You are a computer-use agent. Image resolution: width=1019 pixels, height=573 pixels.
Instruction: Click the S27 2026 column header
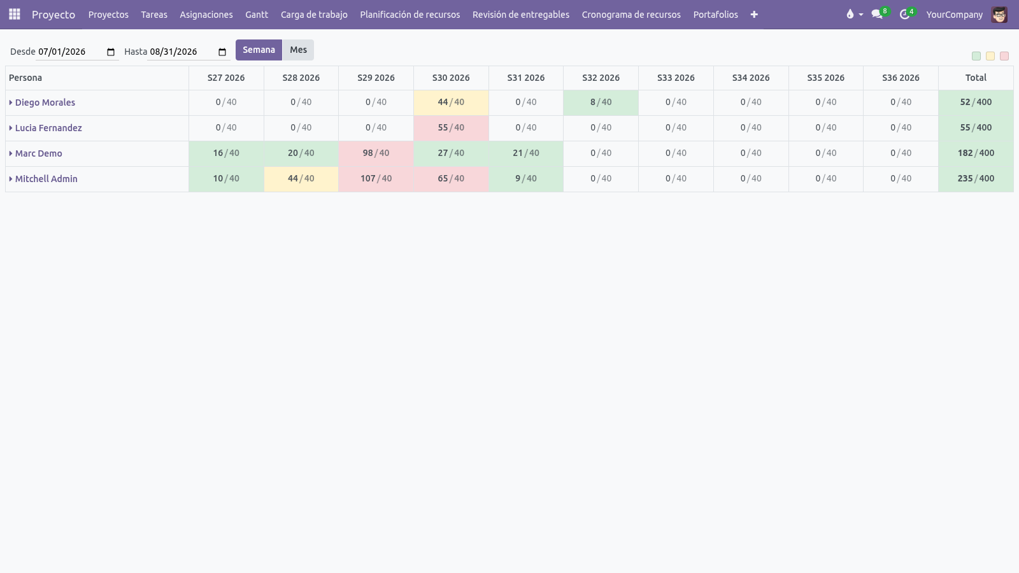tap(226, 78)
